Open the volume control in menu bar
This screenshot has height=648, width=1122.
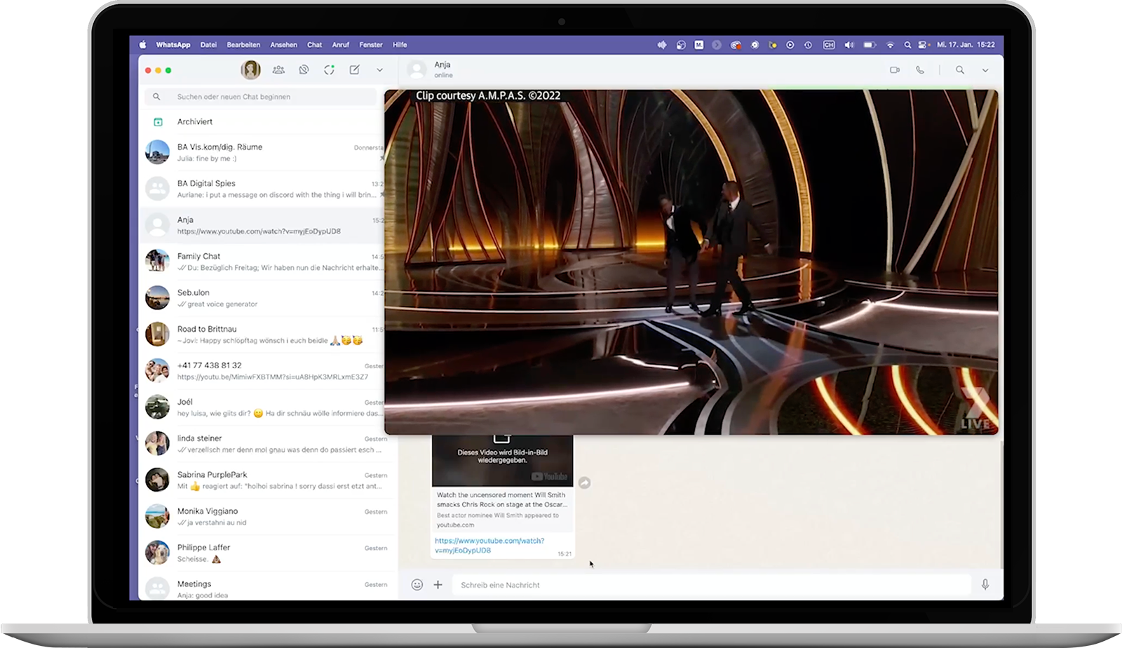pos(849,45)
